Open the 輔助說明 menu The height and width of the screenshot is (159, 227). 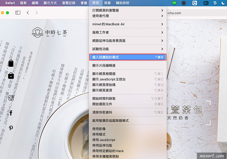(122, 3)
